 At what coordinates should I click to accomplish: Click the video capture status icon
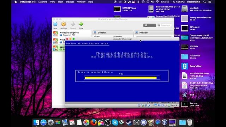[x=159, y=105]
